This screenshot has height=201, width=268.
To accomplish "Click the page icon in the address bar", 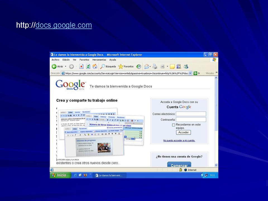I will tap(63, 73).
